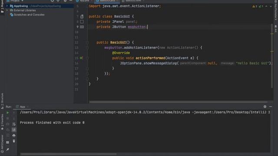
Task: Select the App tab in Run panel
Action: click(x=22, y=107)
